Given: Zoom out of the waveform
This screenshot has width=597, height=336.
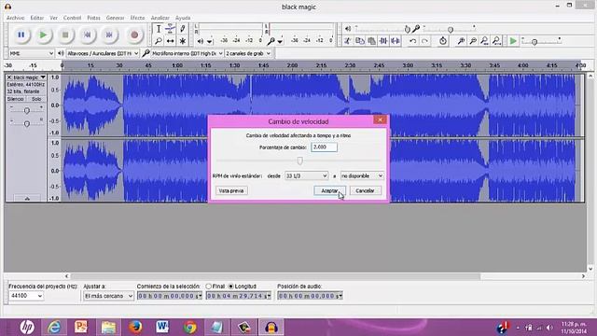Looking at the screenshot, I should pos(473,41).
